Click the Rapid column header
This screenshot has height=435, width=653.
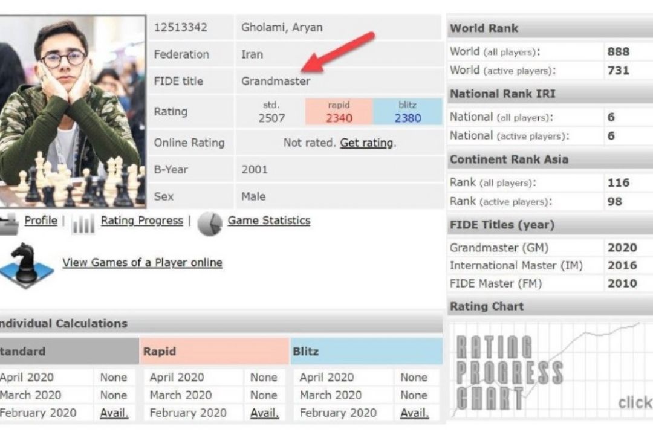pos(215,352)
